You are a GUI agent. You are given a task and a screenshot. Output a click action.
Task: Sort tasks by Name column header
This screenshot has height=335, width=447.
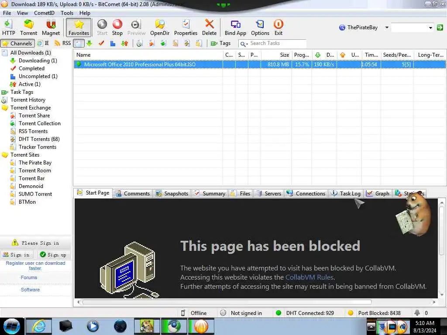pyautogui.click(x=148, y=55)
